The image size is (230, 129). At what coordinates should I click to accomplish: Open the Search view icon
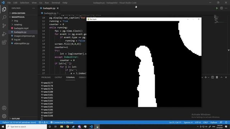[4, 18]
